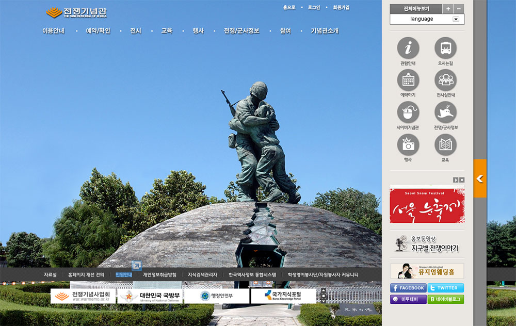516x326 pixels.
Task: Open the highlighted 민원안내 link
Action: [x=124, y=275]
